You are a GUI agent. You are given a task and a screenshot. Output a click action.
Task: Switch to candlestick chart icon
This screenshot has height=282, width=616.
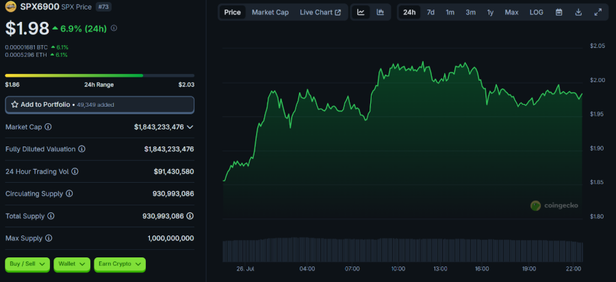pyautogui.click(x=380, y=12)
